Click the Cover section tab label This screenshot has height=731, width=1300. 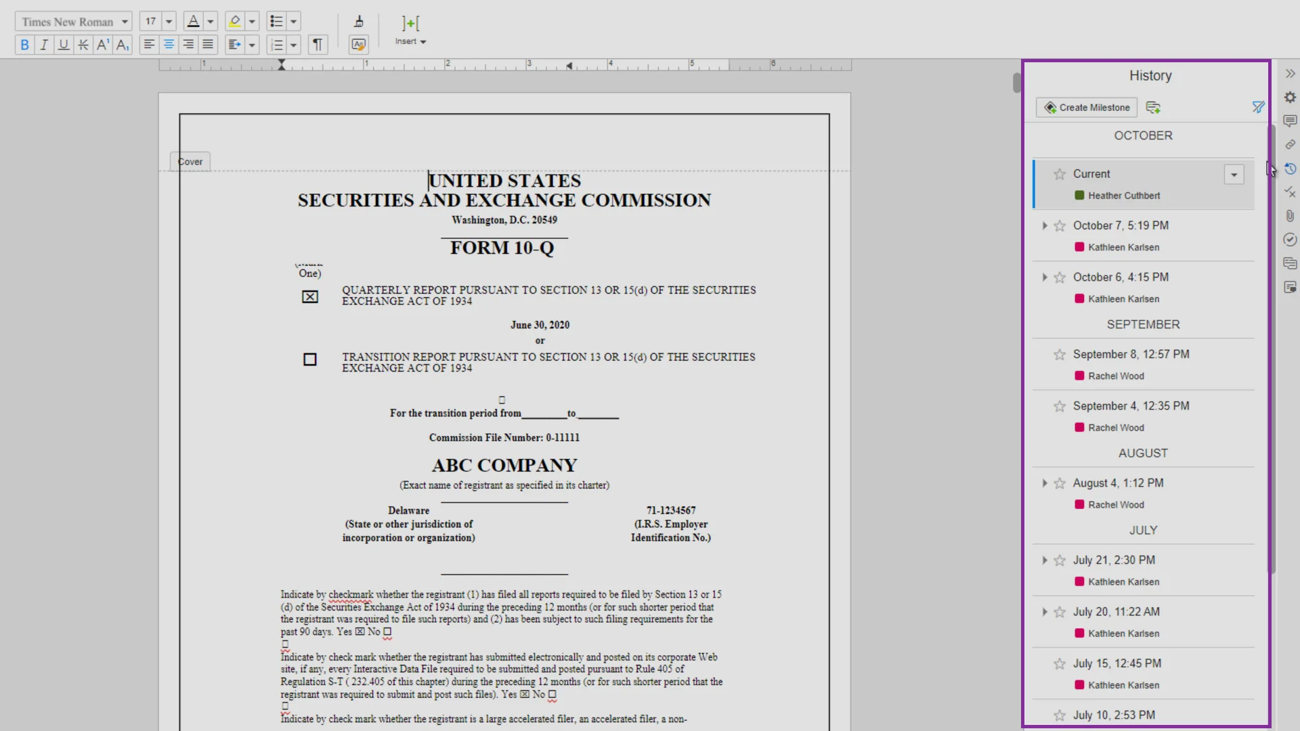coord(190,162)
